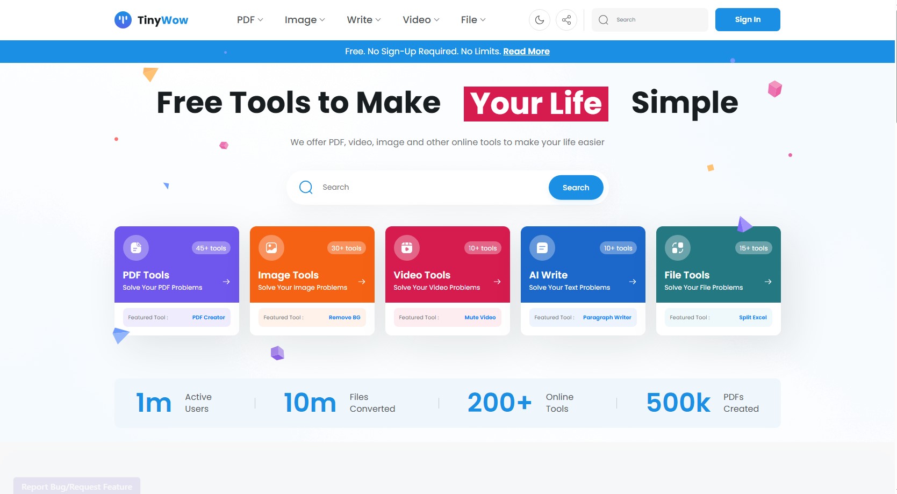Click the AI Write text icon
Image resolution: width=897 pixels, height=494 pixels.
(x=542, y=248)
